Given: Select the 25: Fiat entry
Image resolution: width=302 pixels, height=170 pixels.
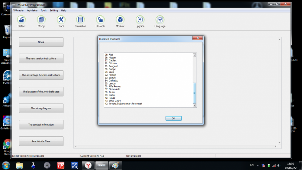Looking at the screenshot, I should coord(109,55).
